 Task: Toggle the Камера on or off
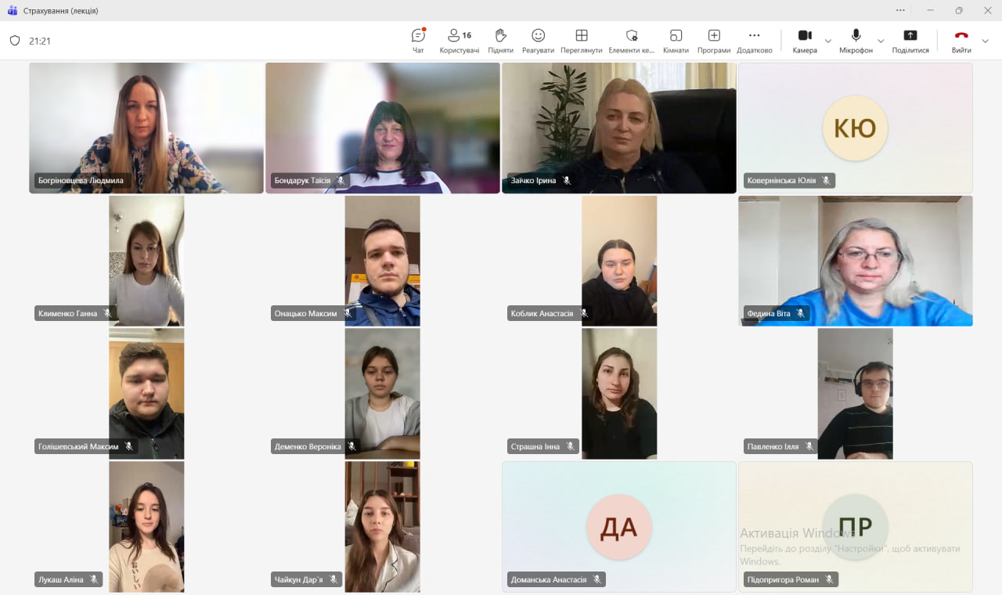[804, 41]
